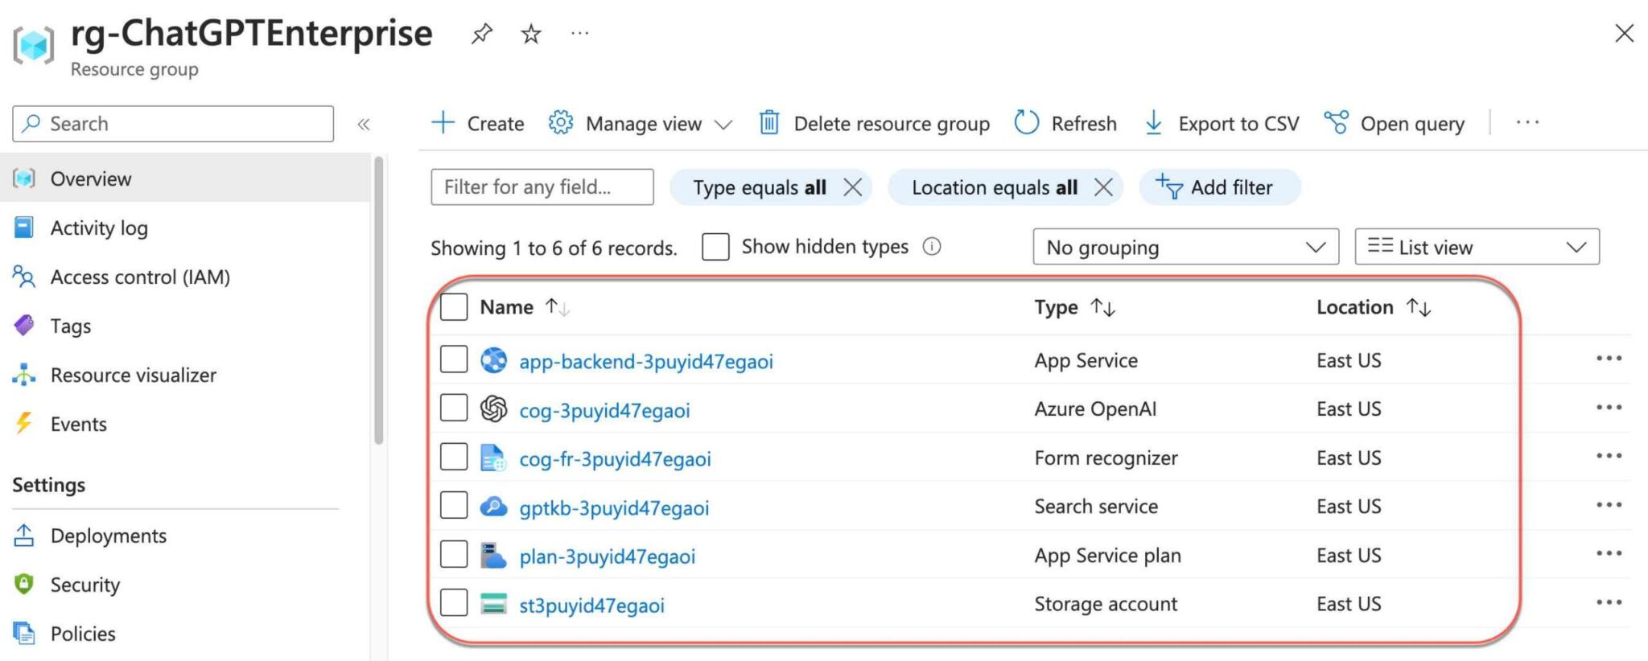Refresh the resource list

[x=1065, y=124]
